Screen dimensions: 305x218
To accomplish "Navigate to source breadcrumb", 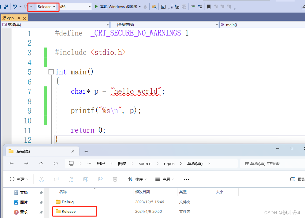I will tap(145, 164).
